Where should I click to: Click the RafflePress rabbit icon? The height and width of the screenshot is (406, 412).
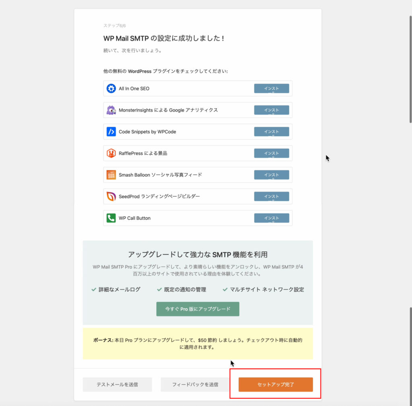(x=111, y=153)
